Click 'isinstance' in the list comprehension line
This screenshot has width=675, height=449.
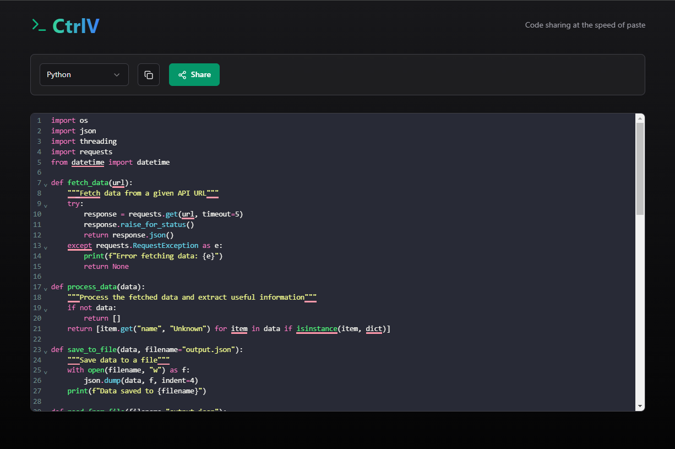coord(317,329)
